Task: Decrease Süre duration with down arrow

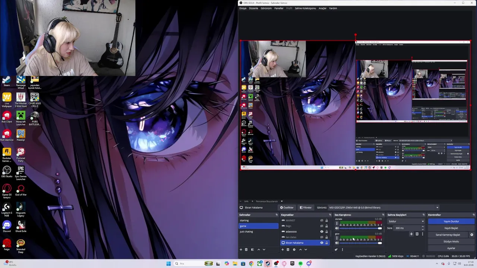Action: coord(423,229)
